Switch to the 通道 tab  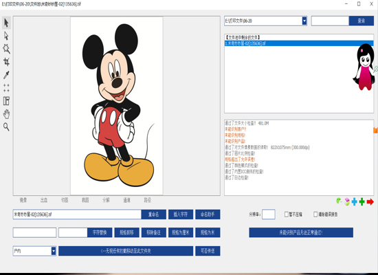click(x=127, y=200)
